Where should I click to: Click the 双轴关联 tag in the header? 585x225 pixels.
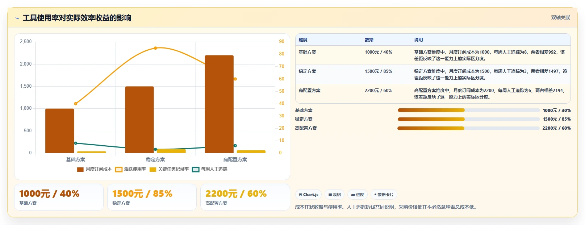click(560, 17)
